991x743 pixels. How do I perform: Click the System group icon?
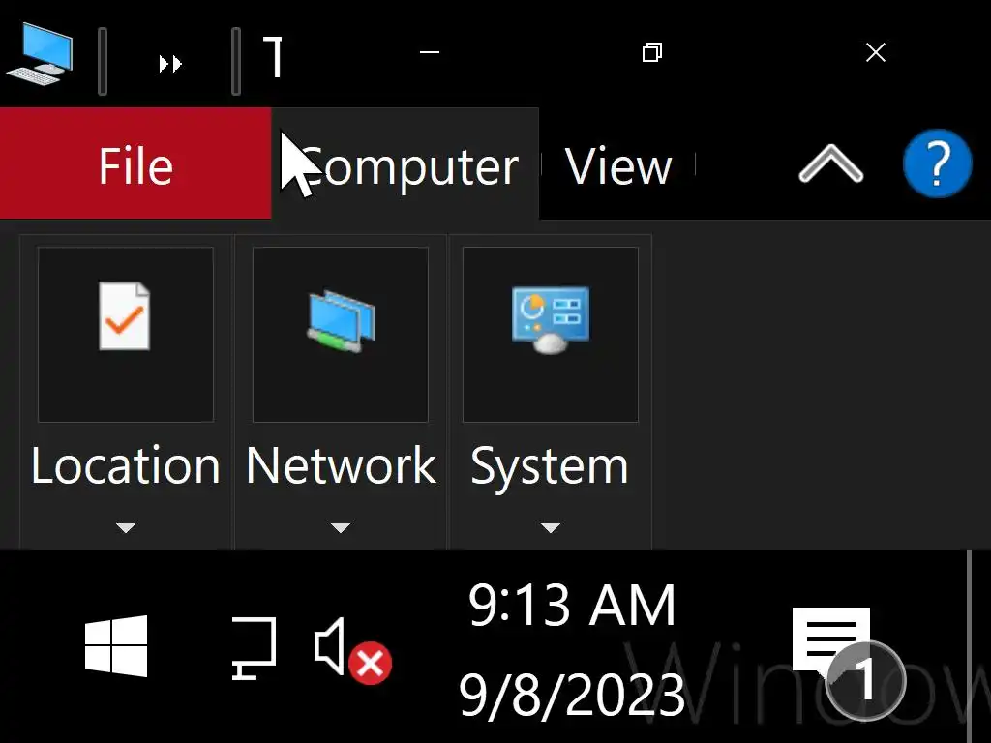pos(551,334)
